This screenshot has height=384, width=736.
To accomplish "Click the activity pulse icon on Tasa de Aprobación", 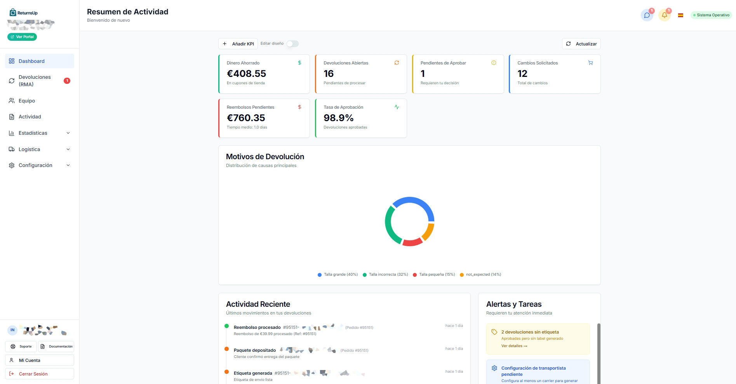I will tap(397, 107).
